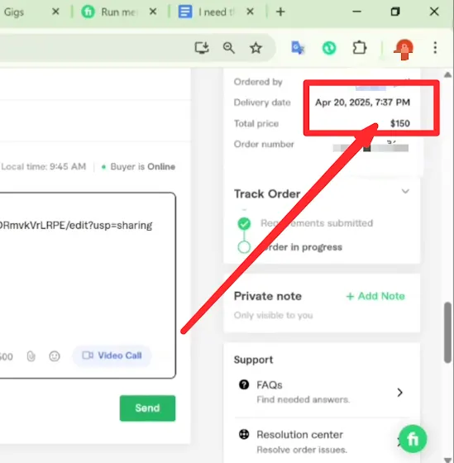This screenshot has height=463, width=454.
Task: Start a Video Call
Action: point(112,356)
